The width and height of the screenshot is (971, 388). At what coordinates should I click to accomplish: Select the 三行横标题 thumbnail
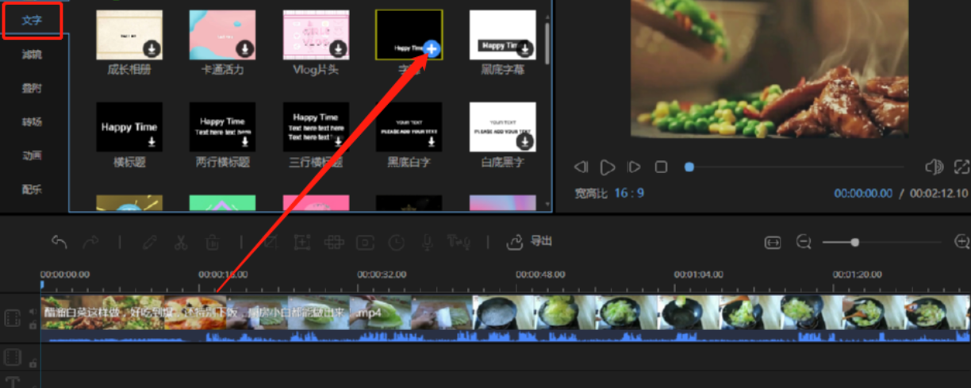(x=316, y=127)
